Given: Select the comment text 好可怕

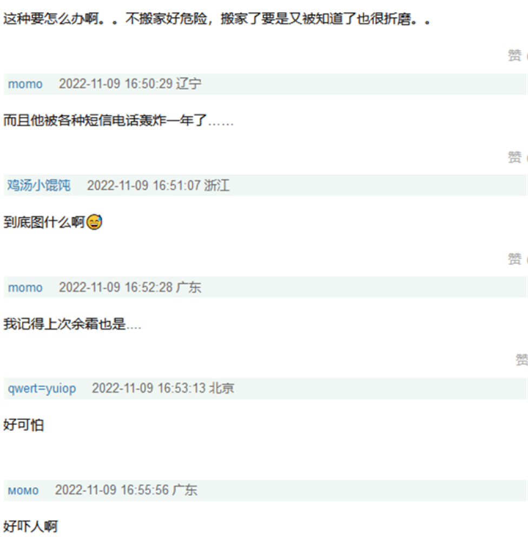Looking at the screenshot, I should [23, 425].
